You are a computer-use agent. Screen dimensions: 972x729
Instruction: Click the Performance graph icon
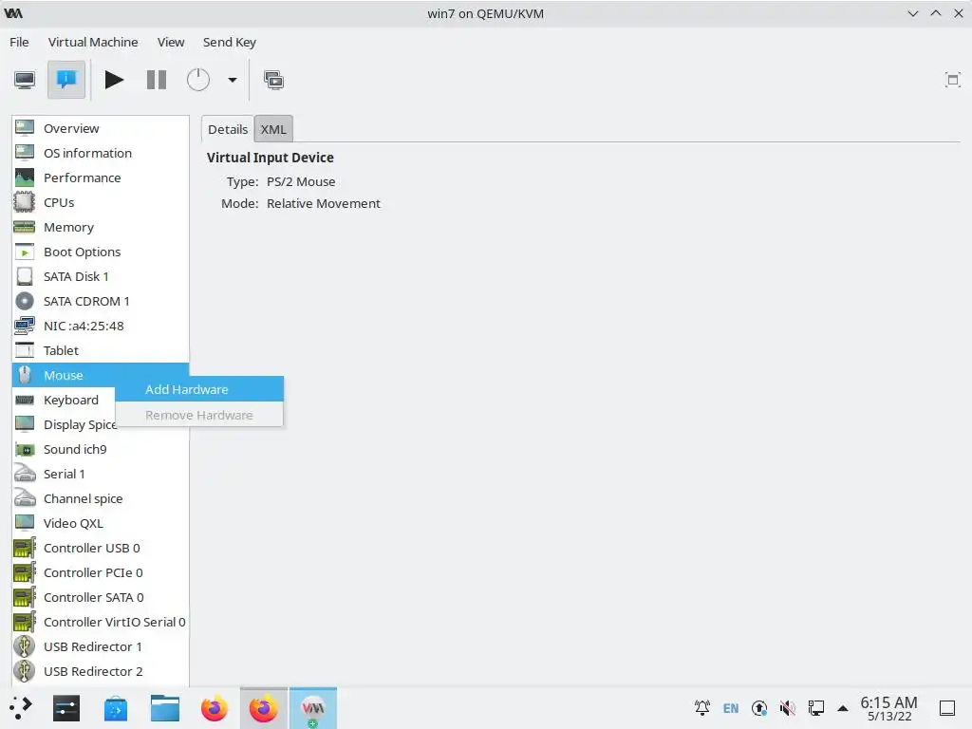tap(24, 178)
